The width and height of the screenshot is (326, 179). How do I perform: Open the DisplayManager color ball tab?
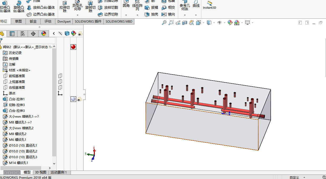(x=43, y=34)
